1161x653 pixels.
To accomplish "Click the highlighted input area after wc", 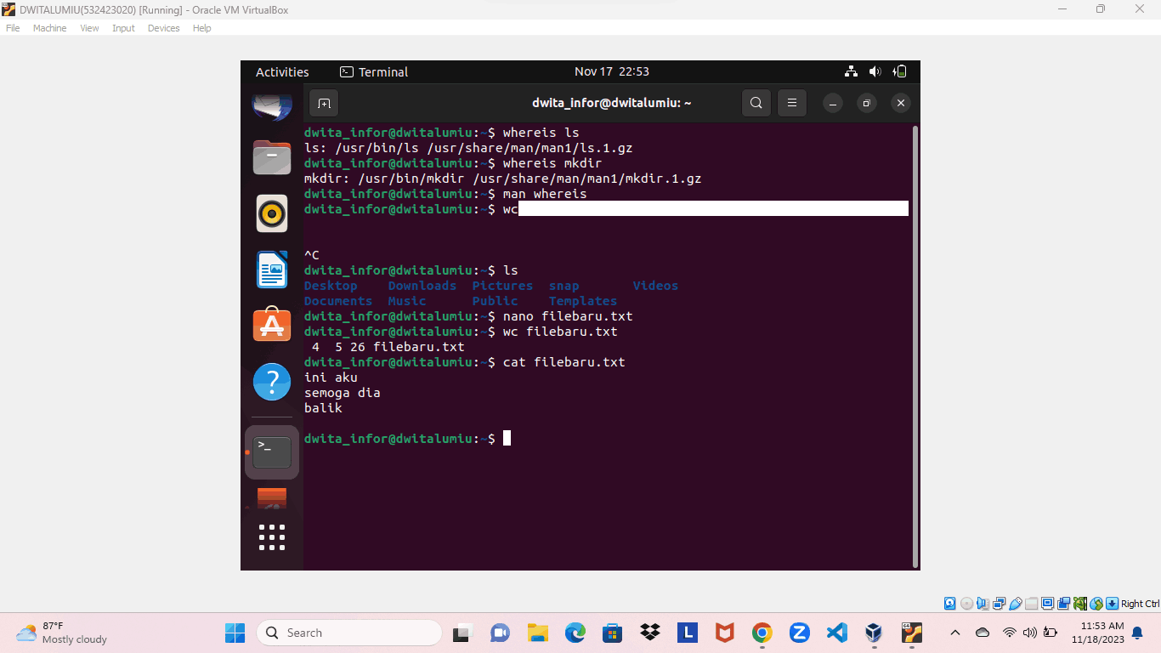I will pos(713,209).
